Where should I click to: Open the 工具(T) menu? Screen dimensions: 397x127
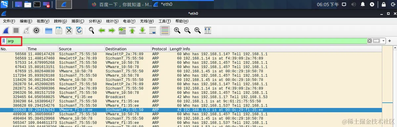165,21
